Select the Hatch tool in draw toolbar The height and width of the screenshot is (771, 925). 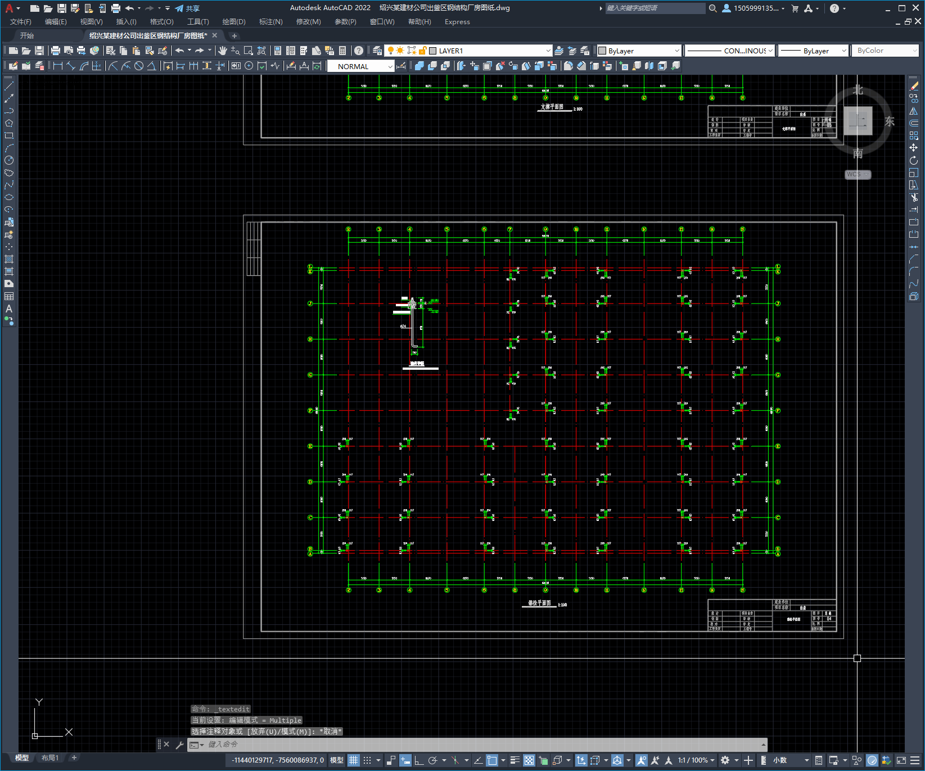tap(9, 259)
